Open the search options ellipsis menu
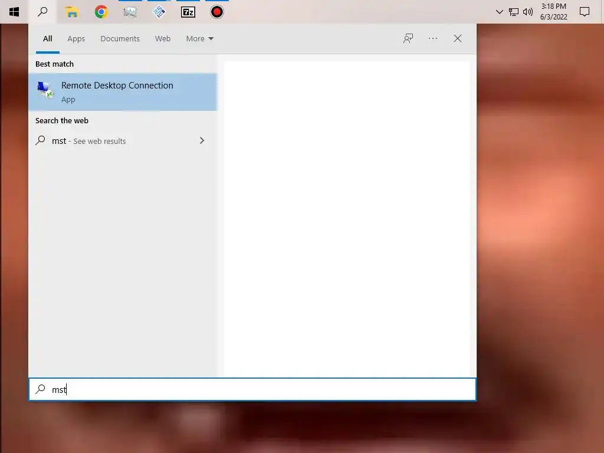The image size is (604, 453). 433,38
